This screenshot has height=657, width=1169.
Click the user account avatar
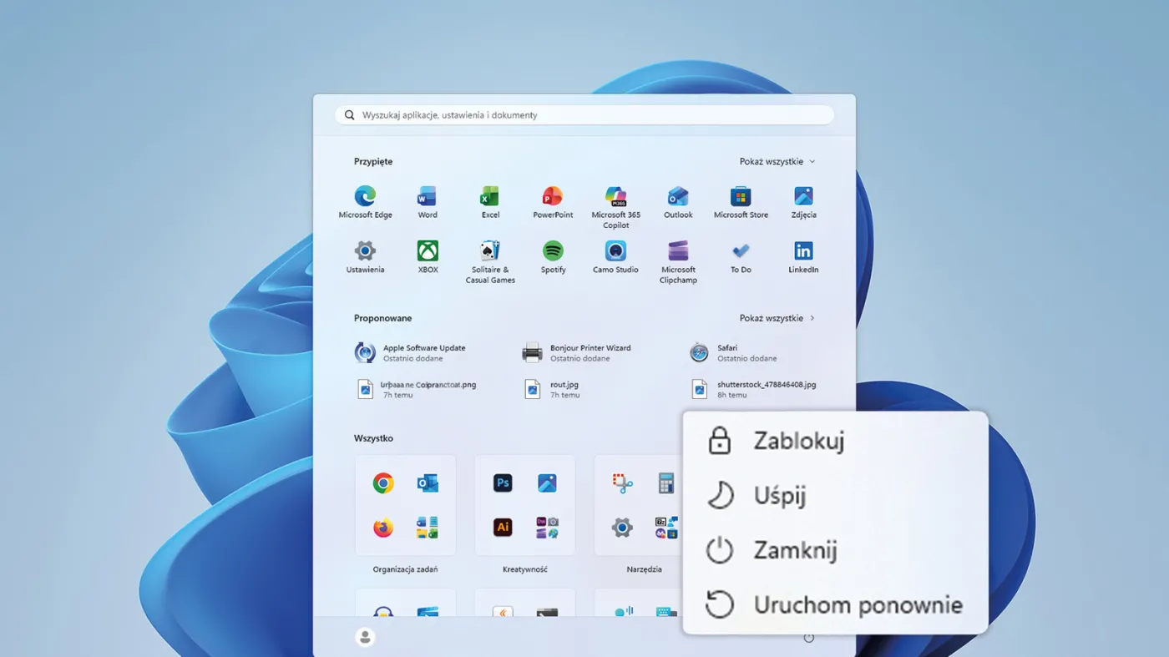(x=365, y=637)
